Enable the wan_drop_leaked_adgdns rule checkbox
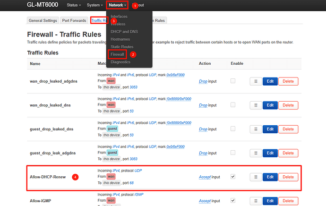Image resolution: width=326 pixels, height=206 pixels. [x=233, y=81]
